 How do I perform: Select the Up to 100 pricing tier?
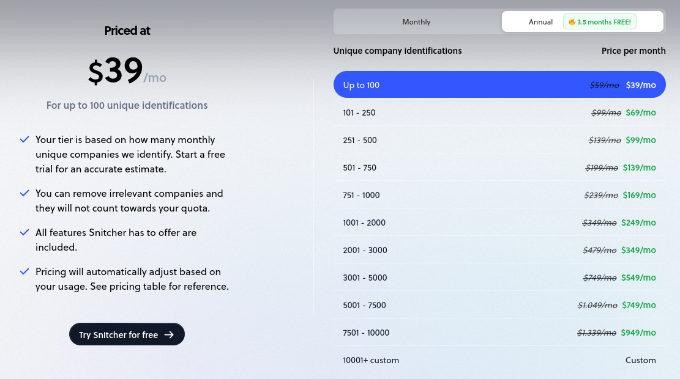(499, 84)
